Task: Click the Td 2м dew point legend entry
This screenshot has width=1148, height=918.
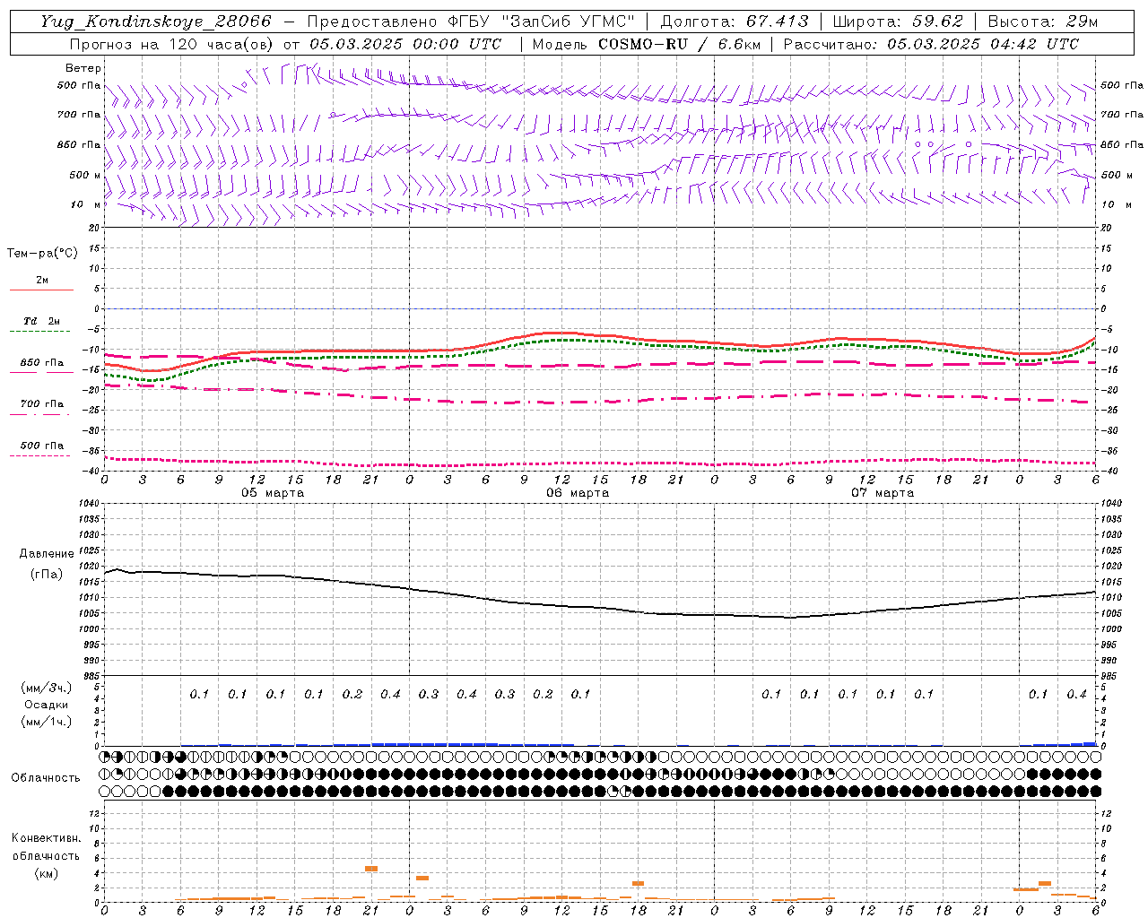Action: tap(42, 321)
